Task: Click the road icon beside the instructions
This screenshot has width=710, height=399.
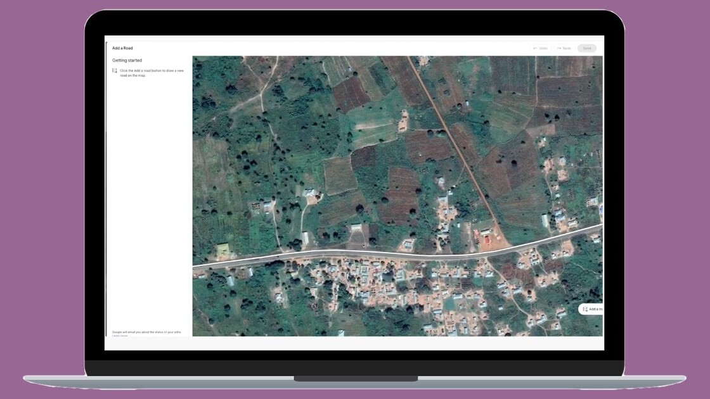Action: 115,71
